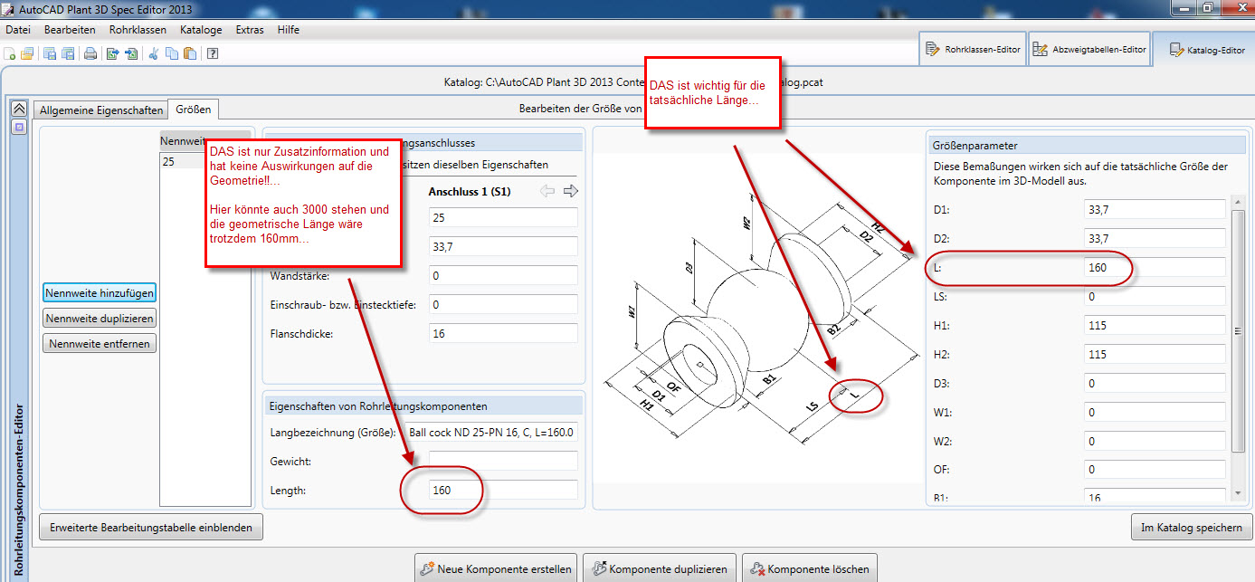The width and height of the screenshot is (1255, 582).
Task: Click the Langbezeichnung (Größe) text field
Action: [490, 432]
